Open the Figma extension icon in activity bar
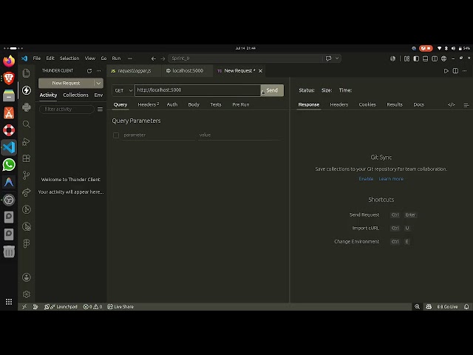473x355 pixels. coord(27,243)
